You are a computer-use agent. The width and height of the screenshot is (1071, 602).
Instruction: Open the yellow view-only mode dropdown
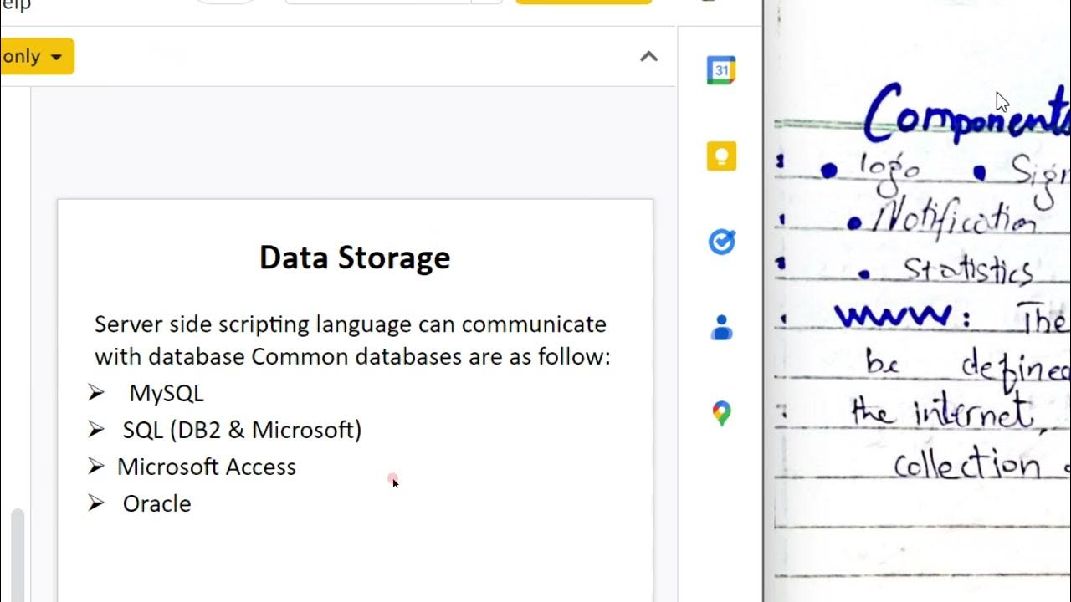[35, 57]
